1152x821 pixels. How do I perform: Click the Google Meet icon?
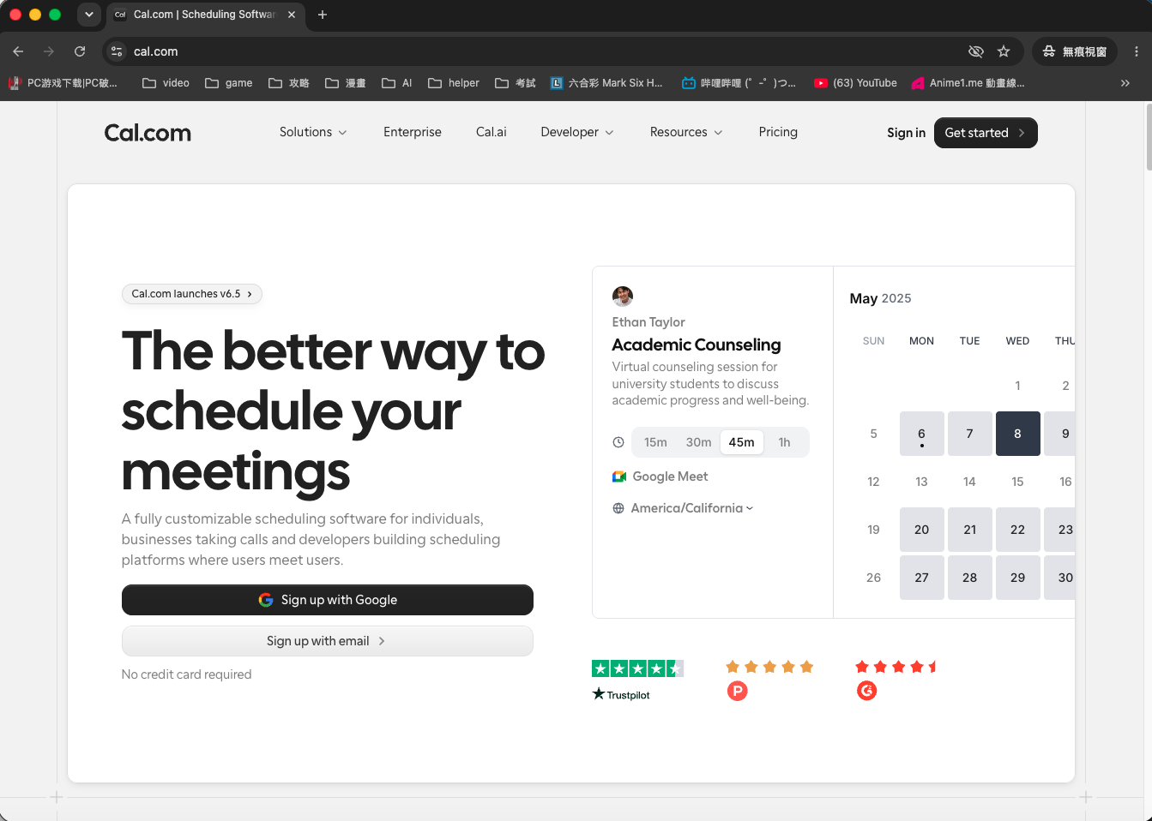click(x=619, y=476)
